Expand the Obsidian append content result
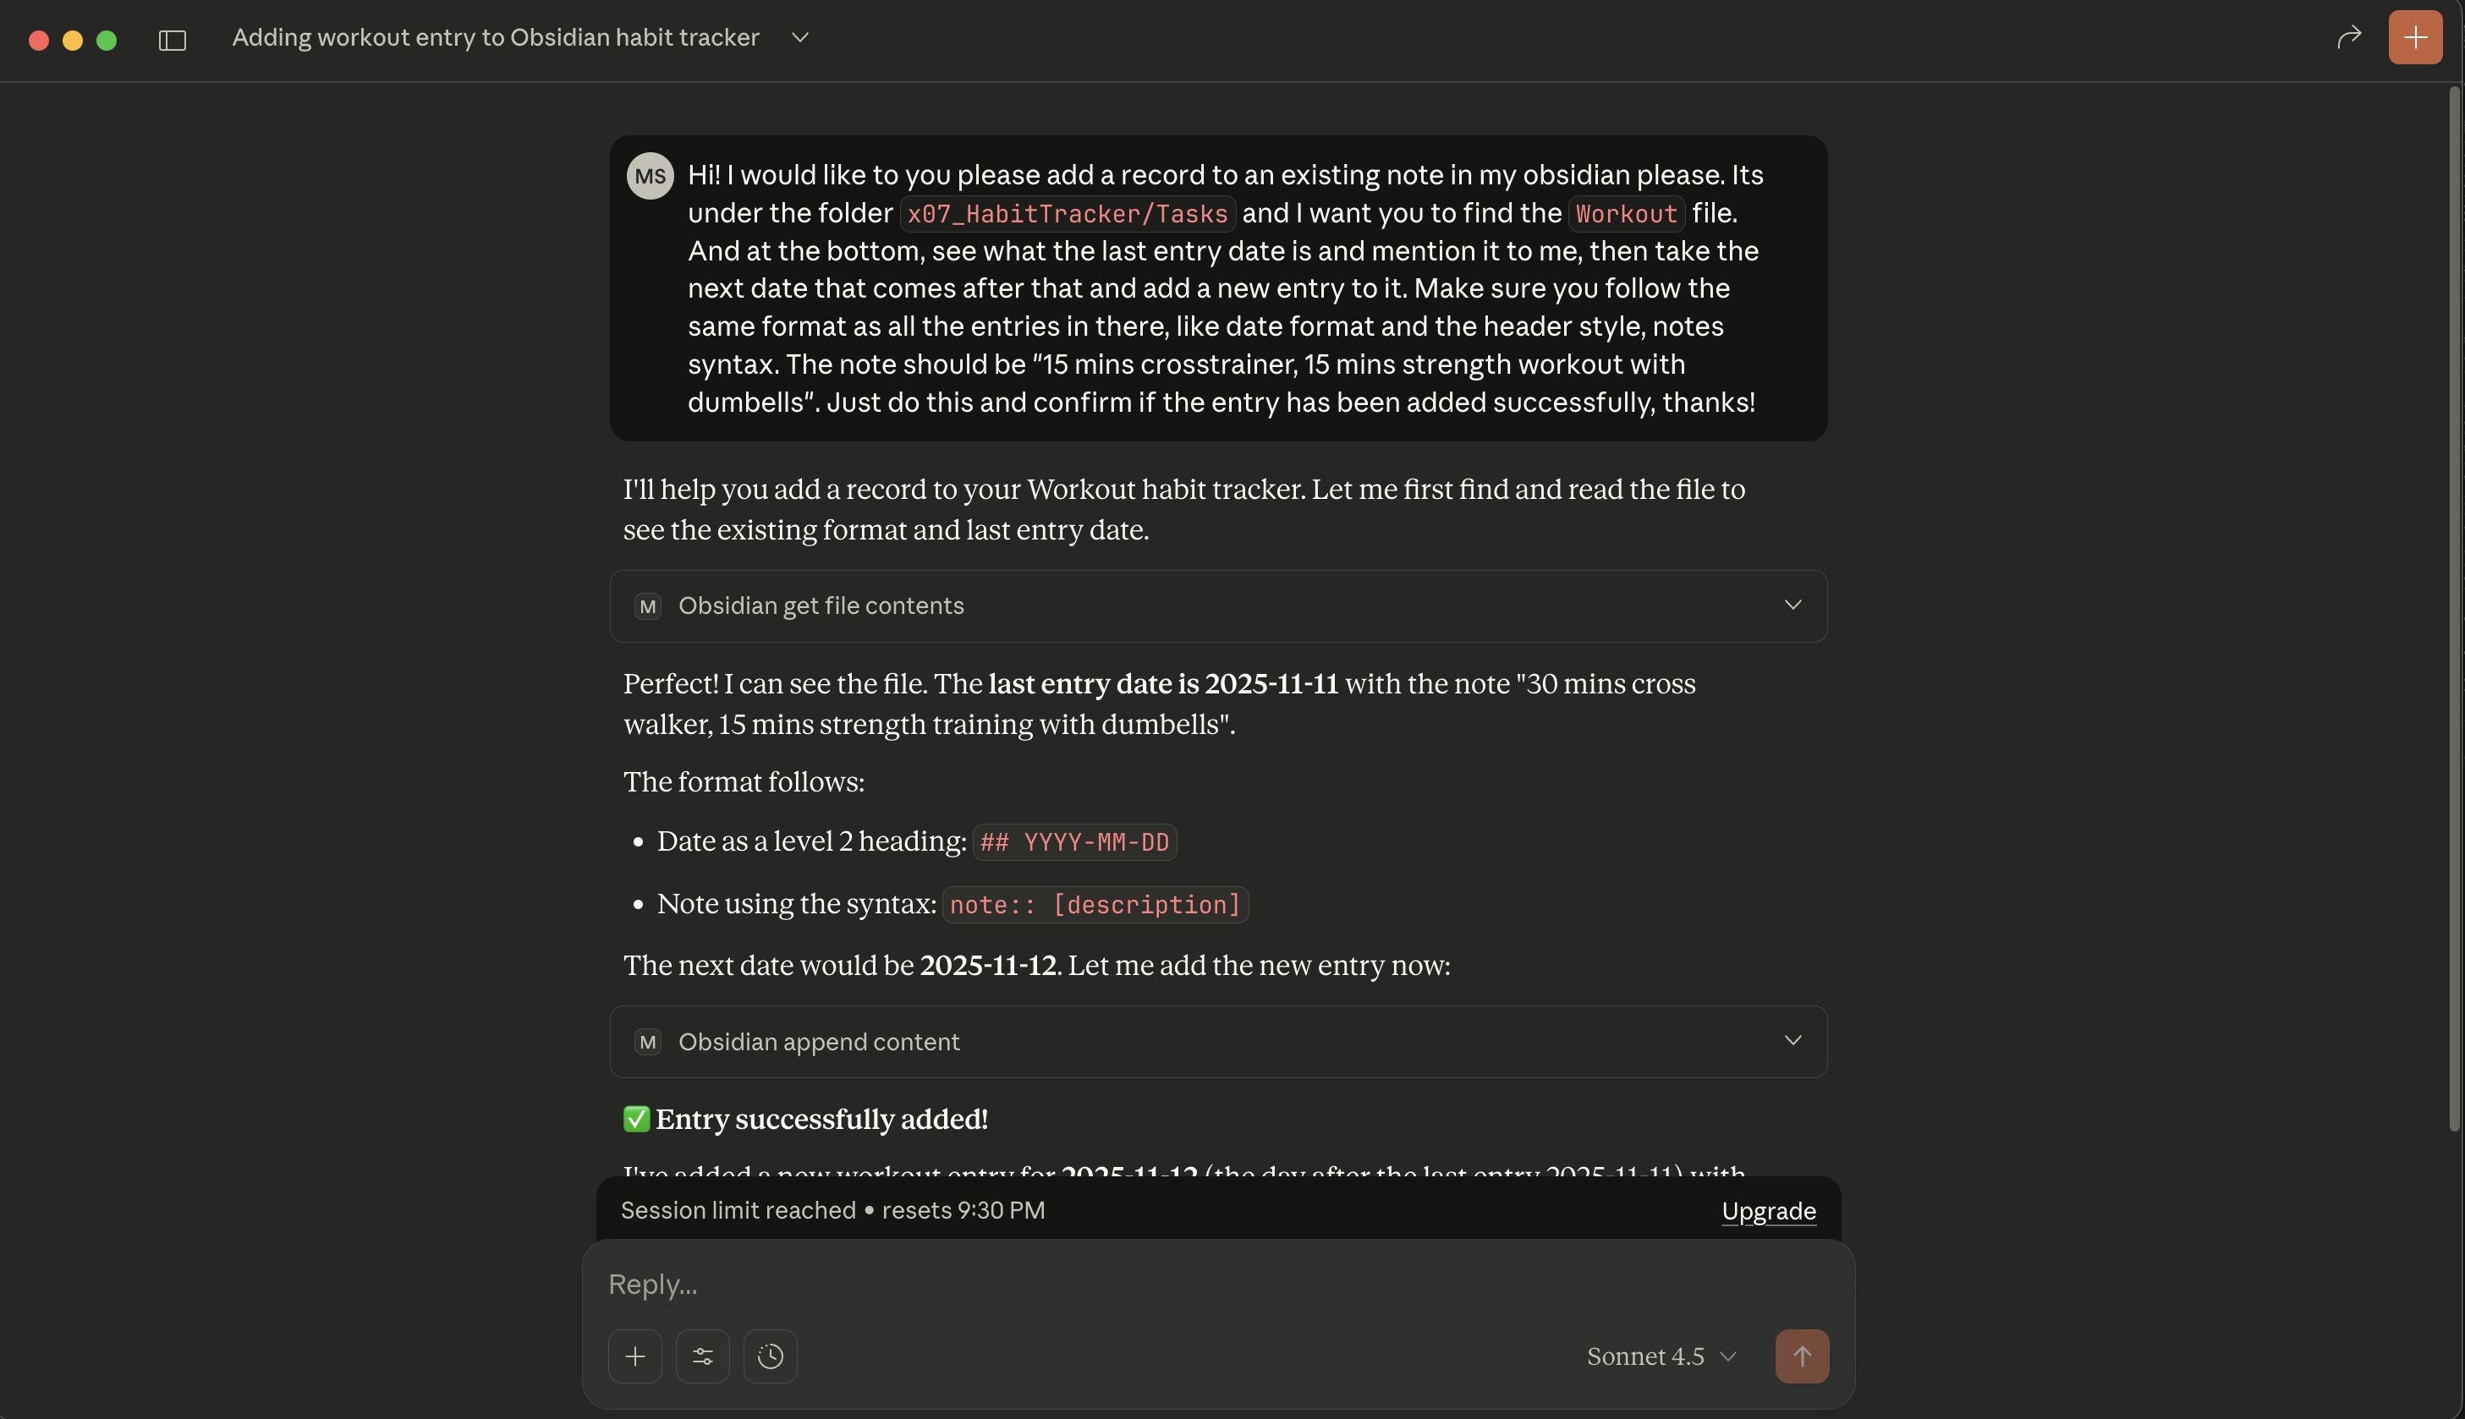 1793,1040
